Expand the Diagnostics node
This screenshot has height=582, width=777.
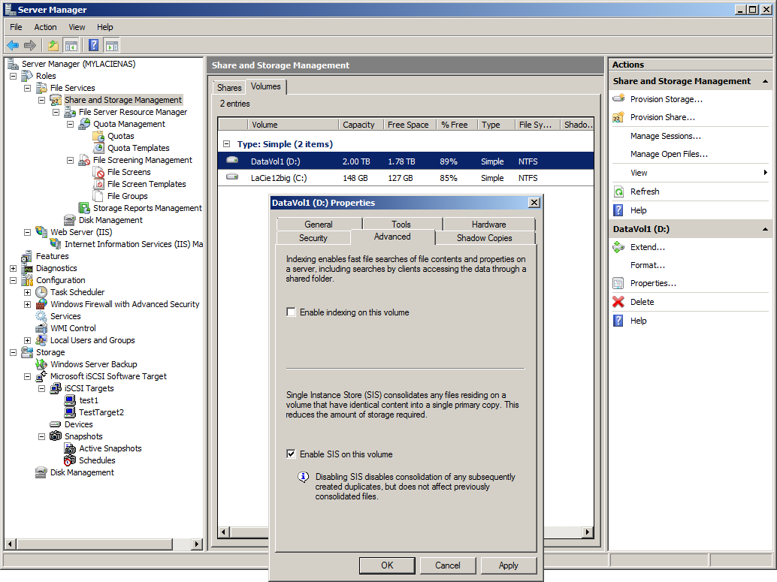(14, 268)
